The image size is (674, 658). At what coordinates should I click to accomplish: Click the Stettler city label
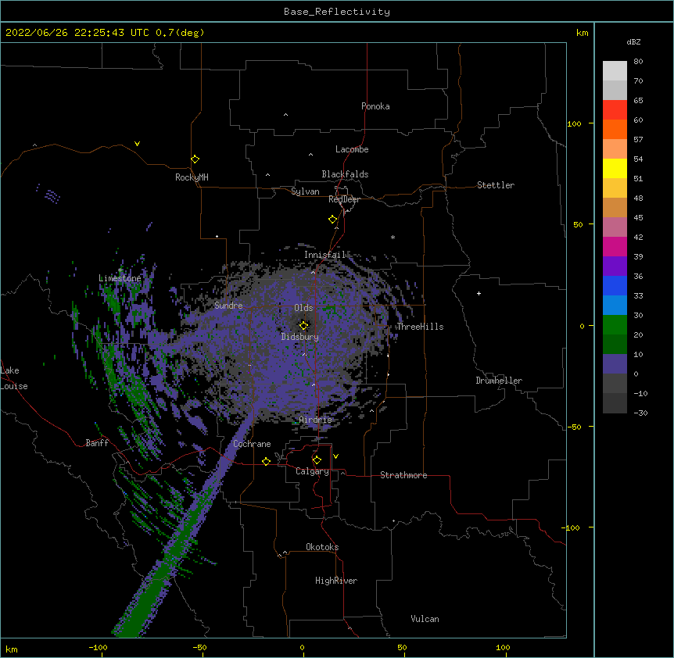496,185
